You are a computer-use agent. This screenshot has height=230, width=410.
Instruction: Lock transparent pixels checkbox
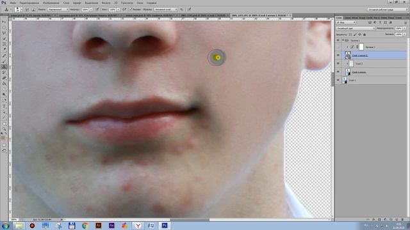(350, 34)
